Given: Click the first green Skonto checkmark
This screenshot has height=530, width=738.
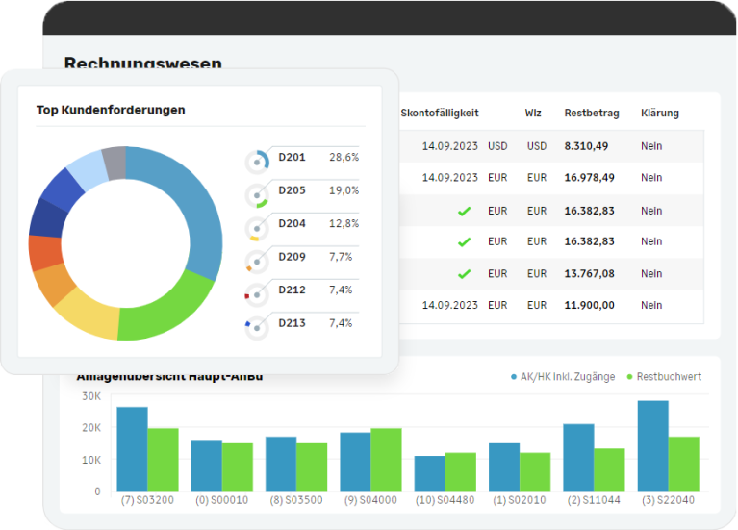Looking at the screenshot, I should (464, 211).
